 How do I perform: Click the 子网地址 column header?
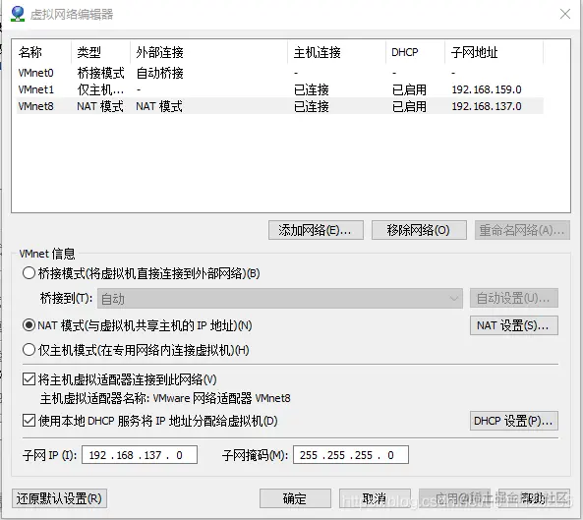click(x=495, y=52)
